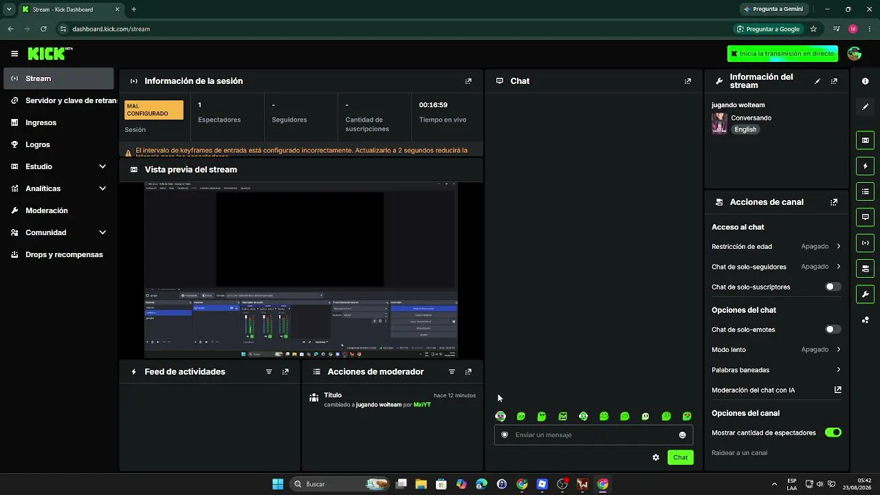Open the Chrome tab search dropdown
This screenshot has height=495, width=880.
pyautogui.click(x=9, y=9)
